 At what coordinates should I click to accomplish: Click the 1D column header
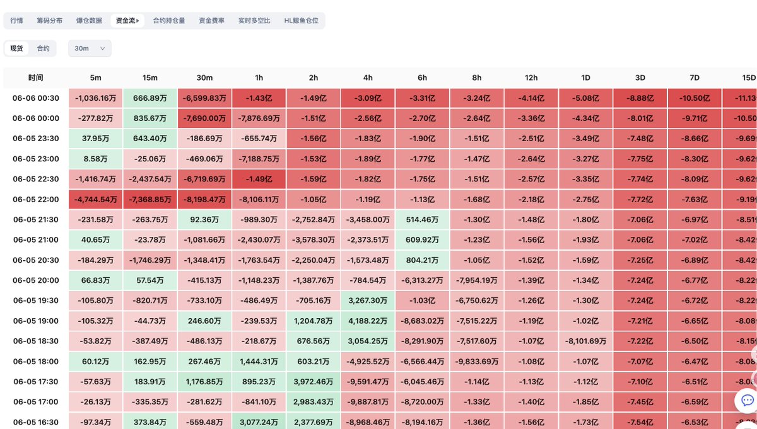click(585, 78)
